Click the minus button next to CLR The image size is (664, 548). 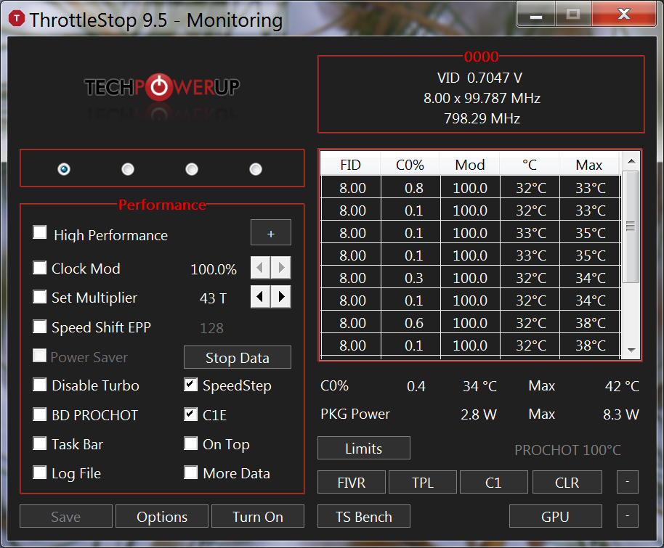628,482
